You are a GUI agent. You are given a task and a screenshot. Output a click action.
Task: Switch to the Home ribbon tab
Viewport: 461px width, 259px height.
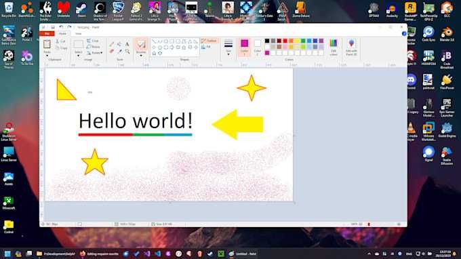(62, 34)
